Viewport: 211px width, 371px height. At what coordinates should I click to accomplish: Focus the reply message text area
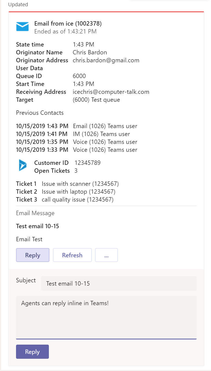[x=106, y=317]
